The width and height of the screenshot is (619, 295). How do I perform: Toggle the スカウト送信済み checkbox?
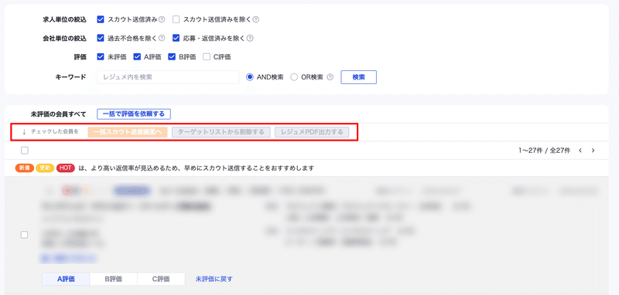click(x=101, y=19)
